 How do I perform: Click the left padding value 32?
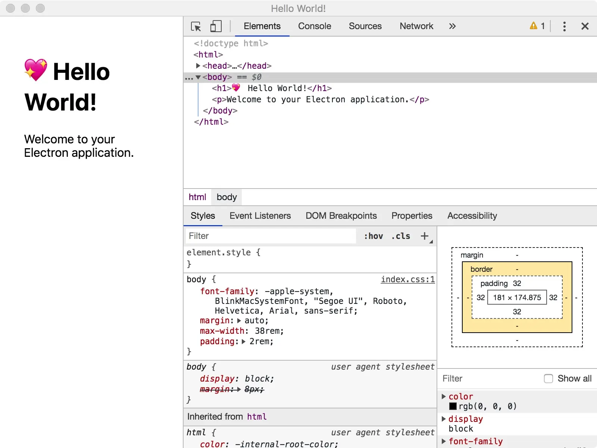pyautogui.click(x=481, y=297)
